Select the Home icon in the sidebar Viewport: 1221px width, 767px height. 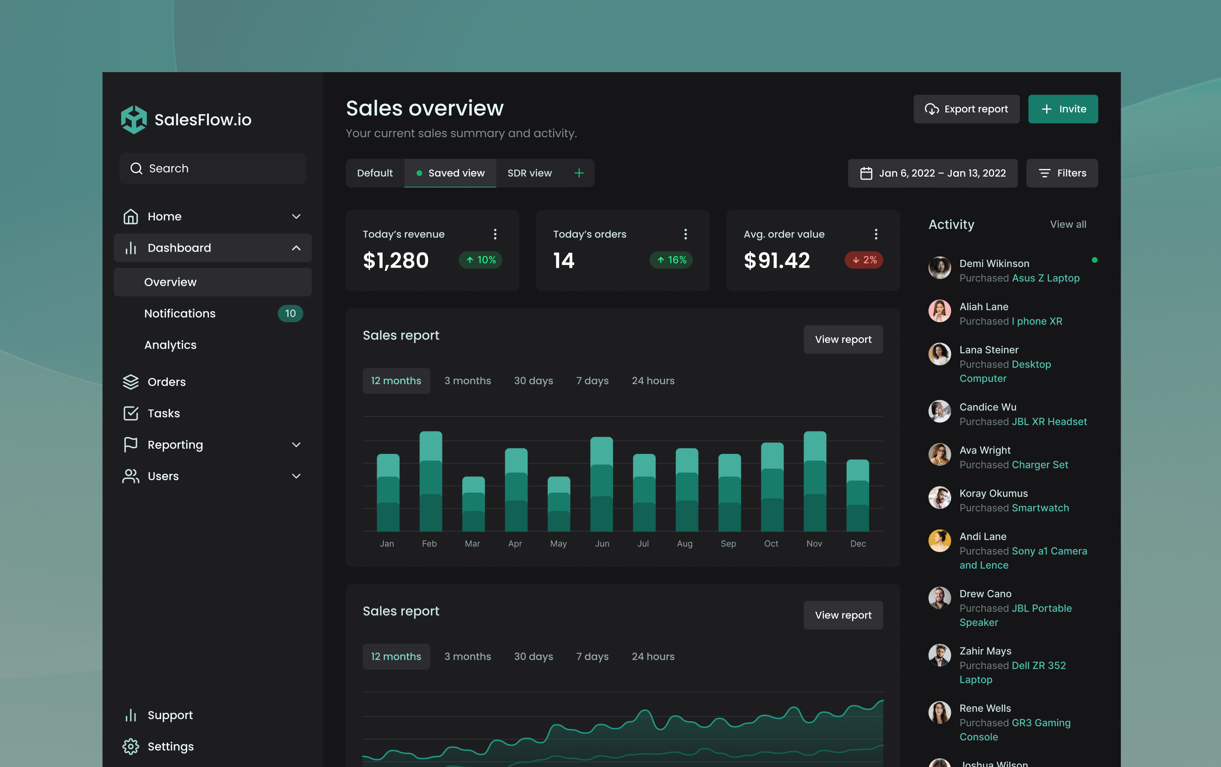point(131,216)
